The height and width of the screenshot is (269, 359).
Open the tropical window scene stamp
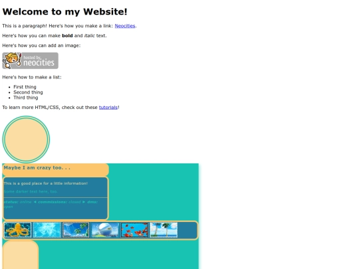(76, 230)
